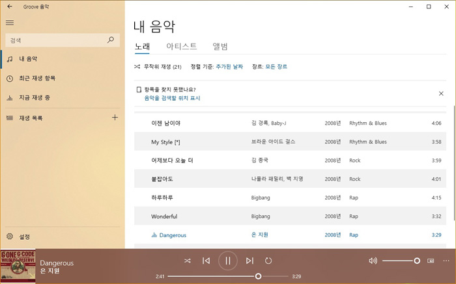
Task: Click the playback progress seek bar
Action: point(228,276)
